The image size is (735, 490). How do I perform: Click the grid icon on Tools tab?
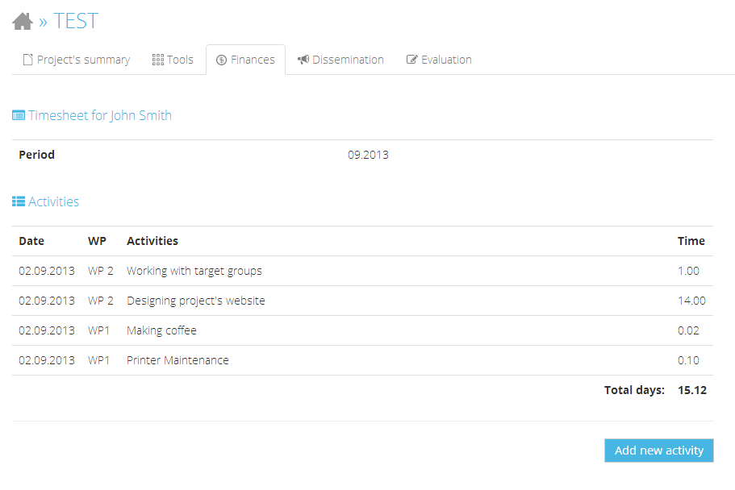point(157,60)
